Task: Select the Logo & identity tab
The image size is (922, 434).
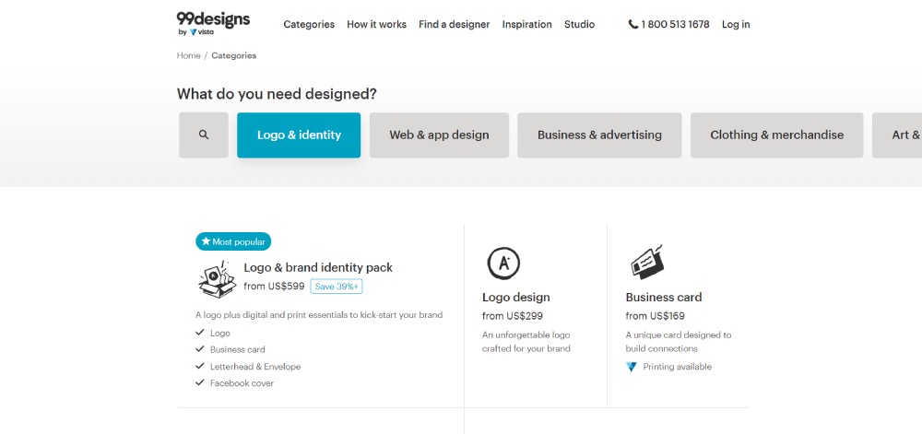Action: coord(299,135)
